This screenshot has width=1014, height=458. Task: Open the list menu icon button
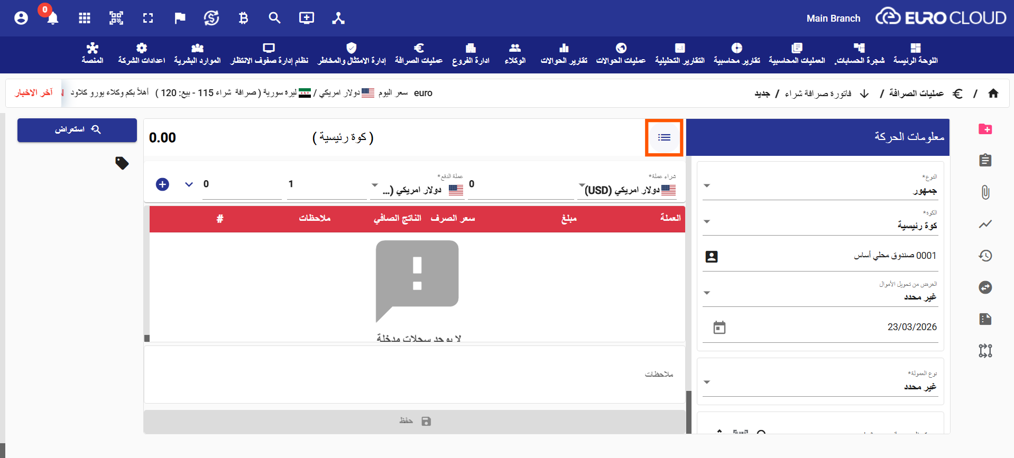click(664, 138)
